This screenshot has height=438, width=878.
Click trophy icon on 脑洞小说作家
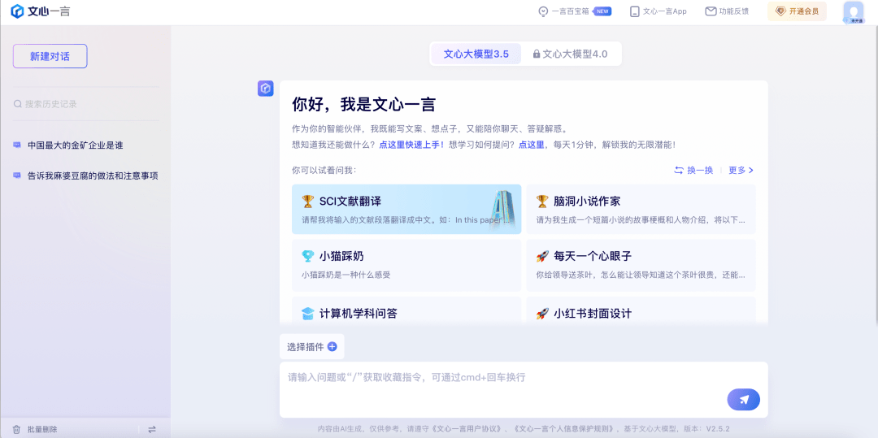542,201
